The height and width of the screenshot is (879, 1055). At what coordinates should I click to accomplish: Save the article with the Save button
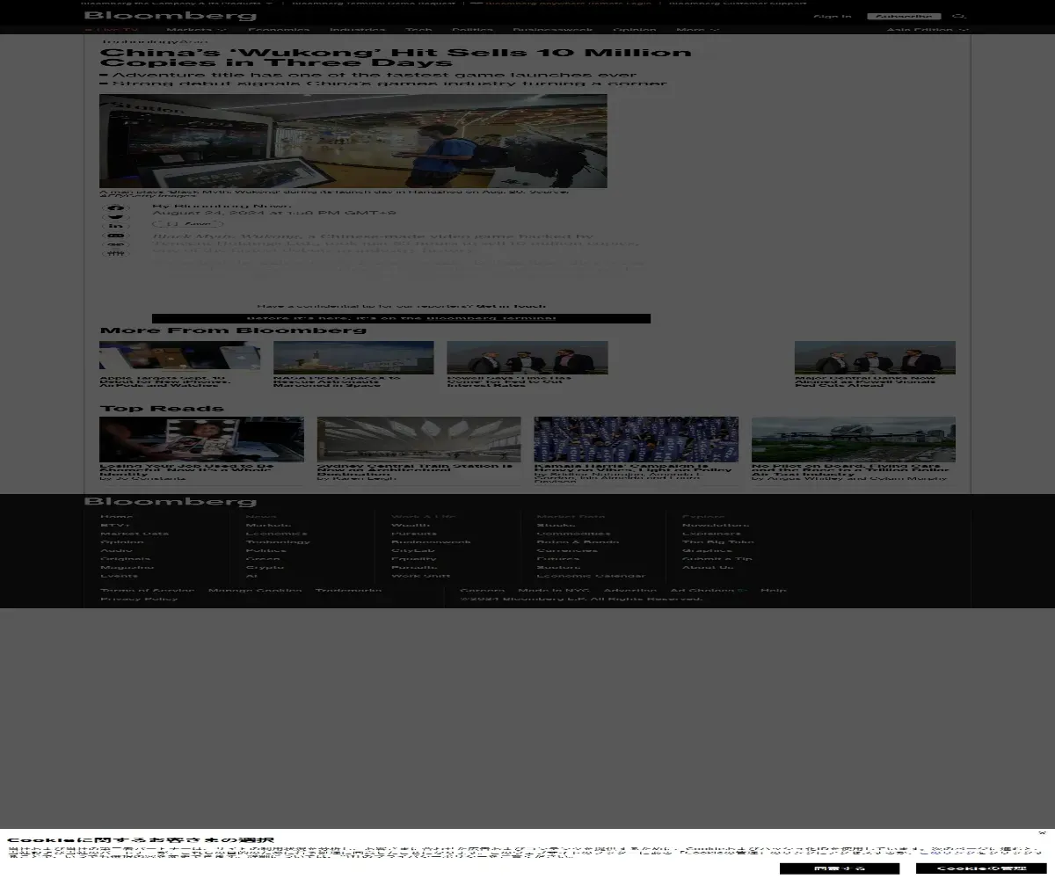188,224
